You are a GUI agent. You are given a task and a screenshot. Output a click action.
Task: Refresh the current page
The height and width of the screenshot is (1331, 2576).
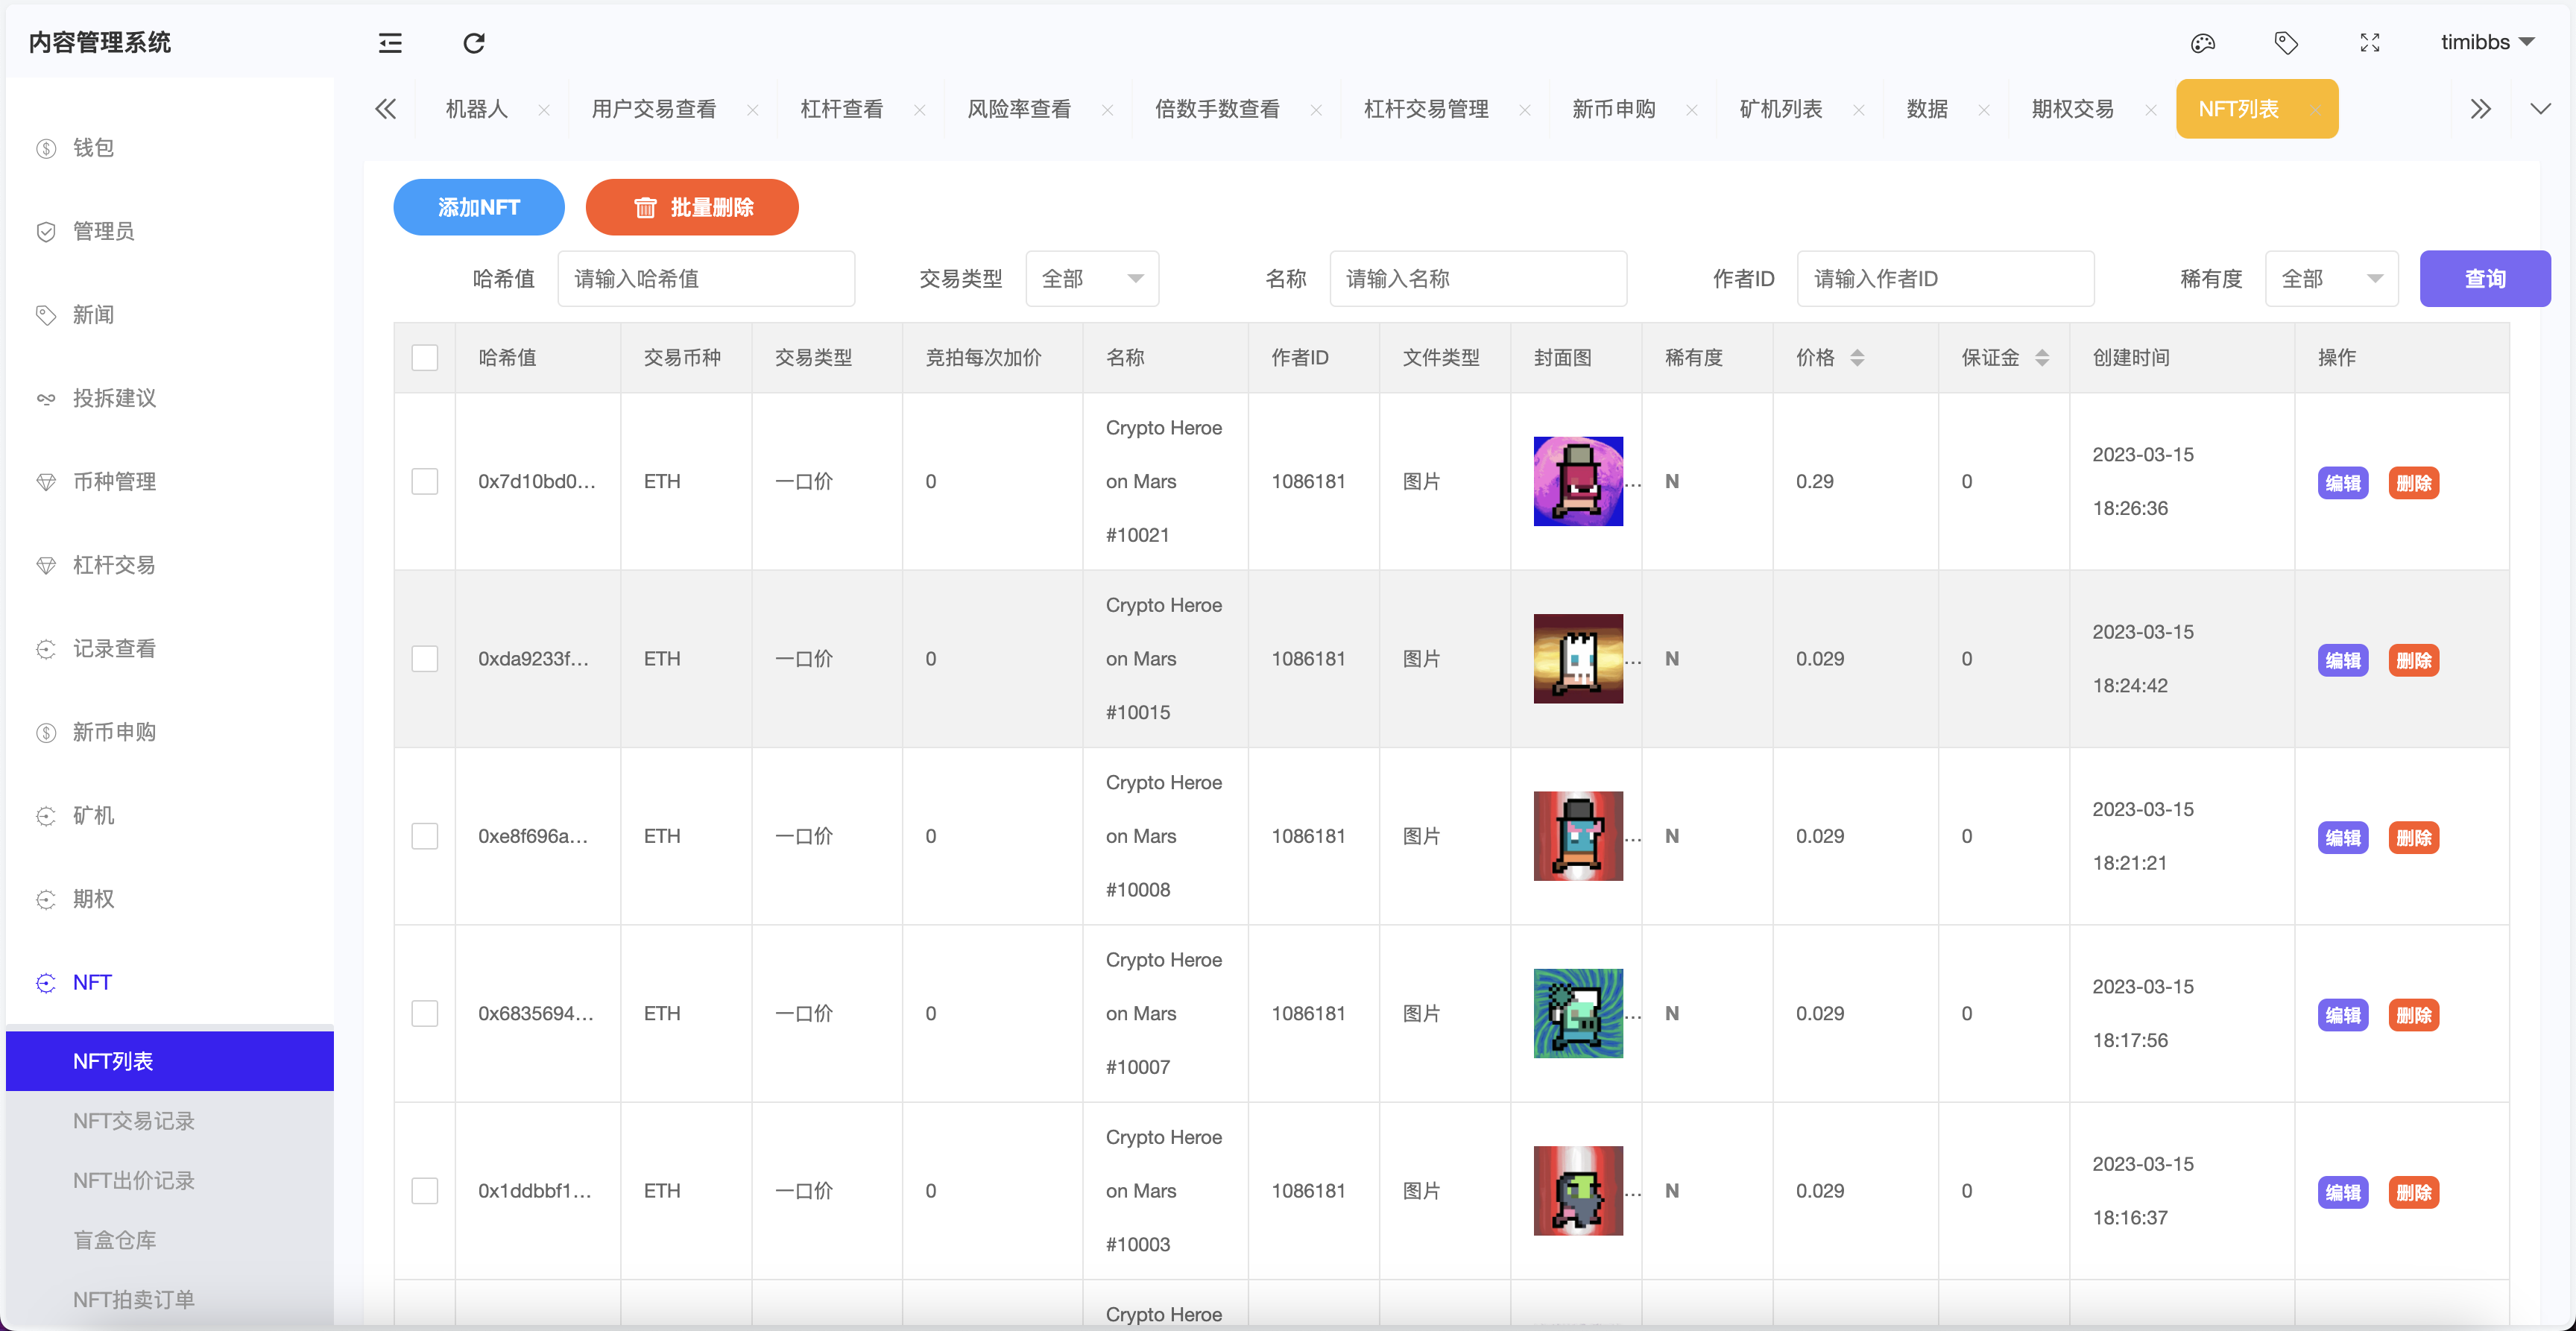(x=473, y=43)
